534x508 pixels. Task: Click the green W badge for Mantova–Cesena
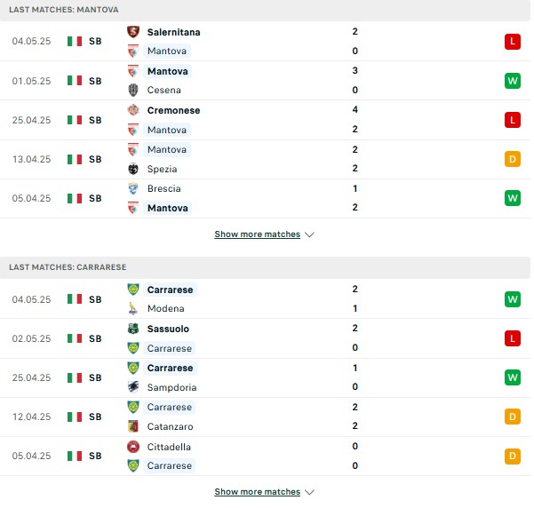tap(512, 81)
